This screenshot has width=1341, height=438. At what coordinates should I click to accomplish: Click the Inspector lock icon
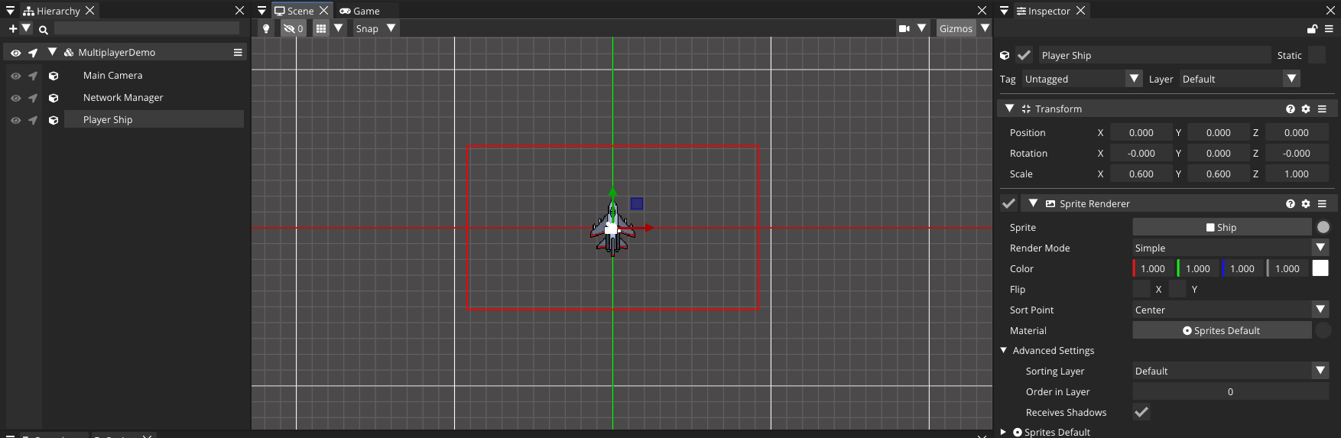pos(1312,29)
